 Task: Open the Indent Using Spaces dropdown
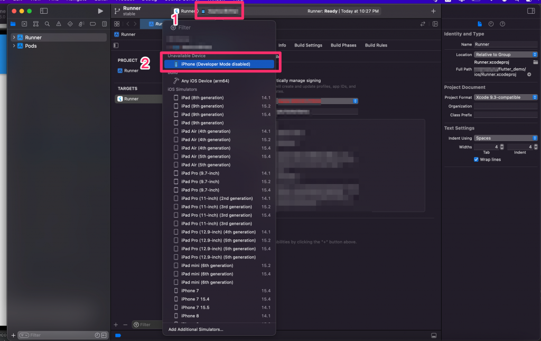(x=506, y=138)
